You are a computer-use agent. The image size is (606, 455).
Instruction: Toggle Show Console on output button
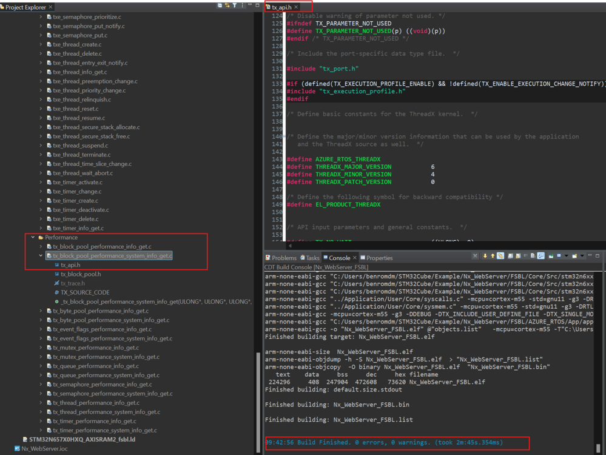click(540, 256)
